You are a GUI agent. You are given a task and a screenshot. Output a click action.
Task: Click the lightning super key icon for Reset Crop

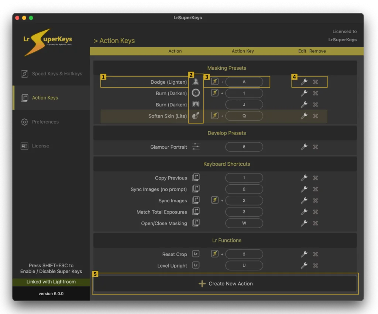[214, 254]
